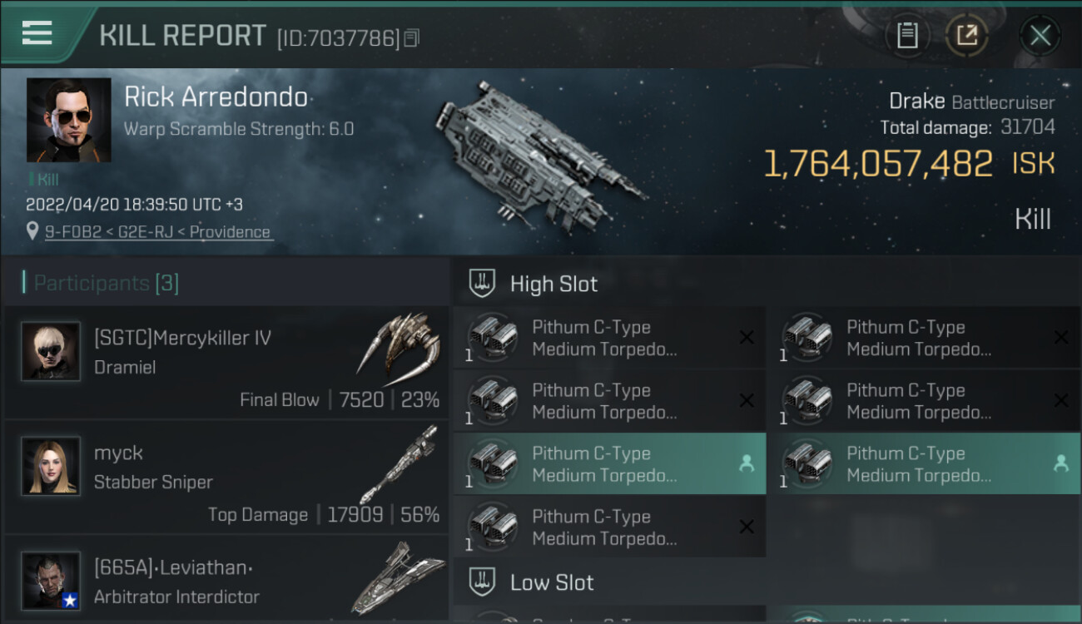This screenshot has height=624, width=1082.
Task: Collapse the Low Slot section
Action: 552,582
